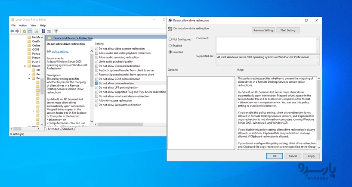
Task: Click the description pane scroll down arrow
Action: [x=92, y=122]
